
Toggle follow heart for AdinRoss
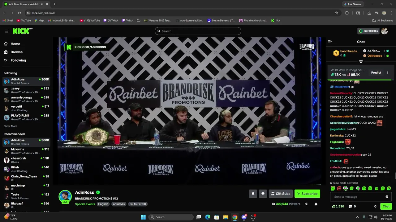(263, 194)
